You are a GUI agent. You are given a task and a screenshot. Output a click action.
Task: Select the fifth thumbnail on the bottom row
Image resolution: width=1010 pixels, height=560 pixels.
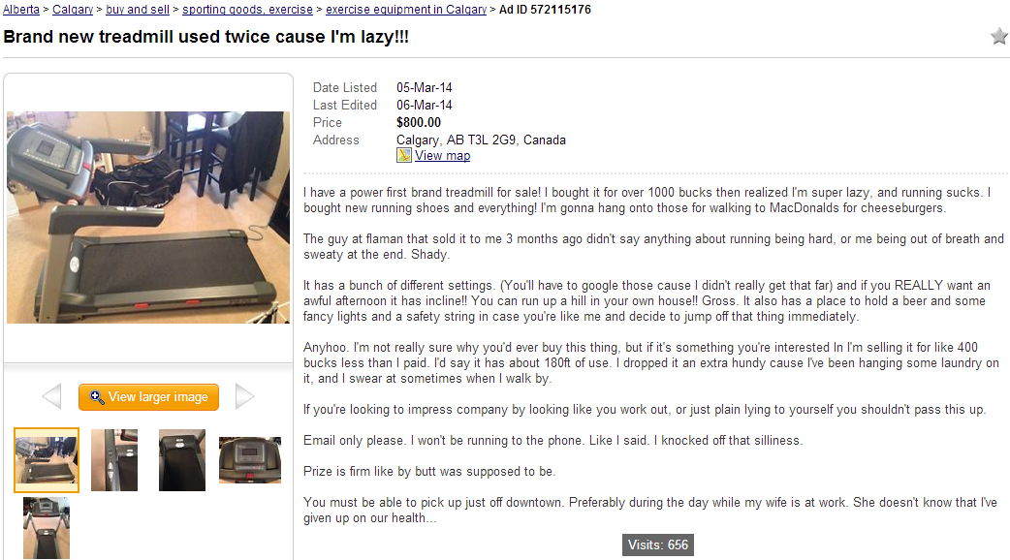47,527
